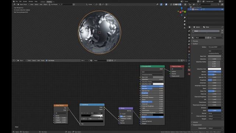This screenshot has height=133, width=236.
Task: Collapse the Principled BSDF node
Action: pos(141,66)
